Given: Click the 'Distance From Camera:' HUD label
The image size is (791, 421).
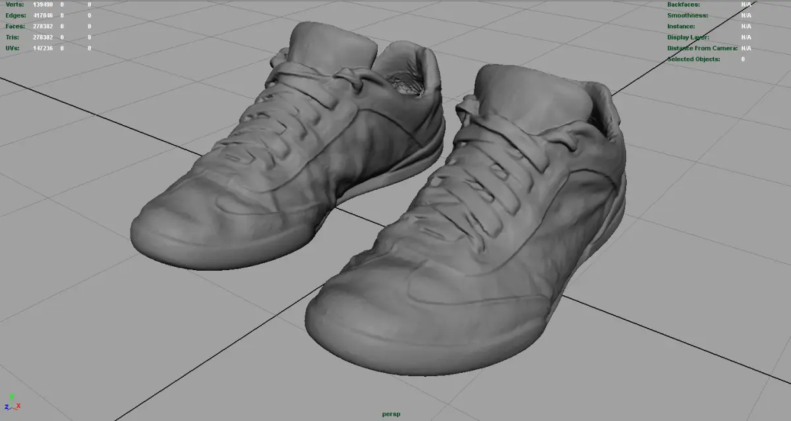Looking at the screenshot, I should [702, 48].
